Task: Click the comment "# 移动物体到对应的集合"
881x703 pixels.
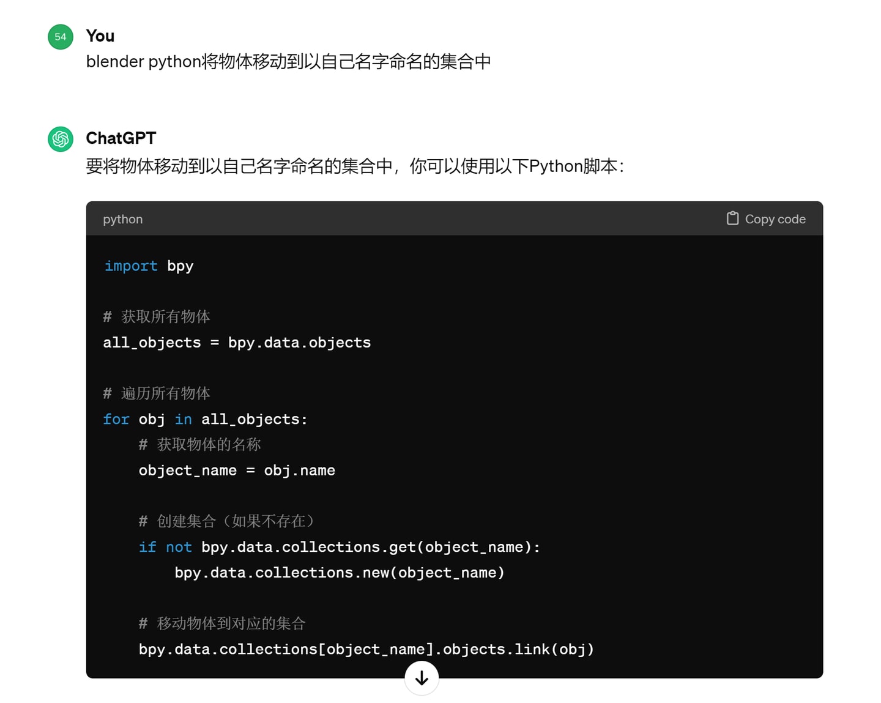Action: click(x=222, y=623)
